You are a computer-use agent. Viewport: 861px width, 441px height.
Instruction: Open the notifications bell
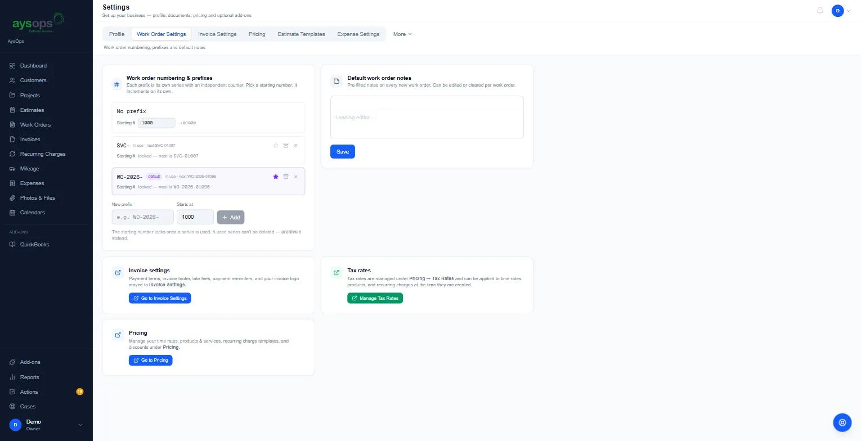[x=820, y=10]
